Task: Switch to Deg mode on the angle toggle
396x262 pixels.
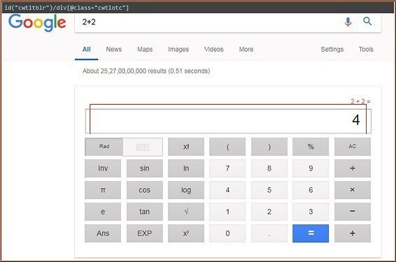Action: pos(143,147)
